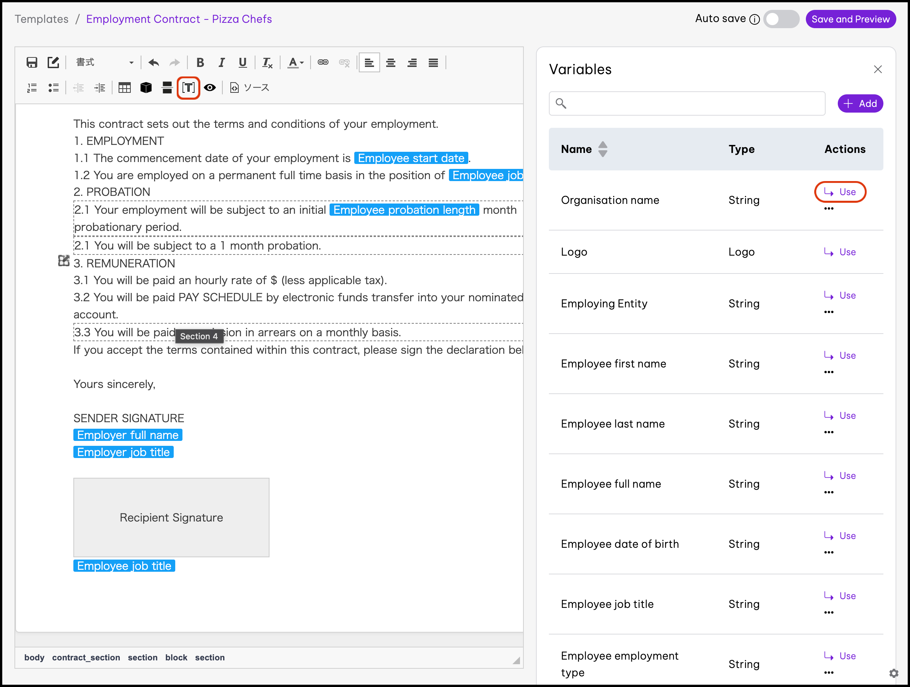Screen dimensions: 910x687
Task: Click the undo arrow icon
Action: (154, 62)
